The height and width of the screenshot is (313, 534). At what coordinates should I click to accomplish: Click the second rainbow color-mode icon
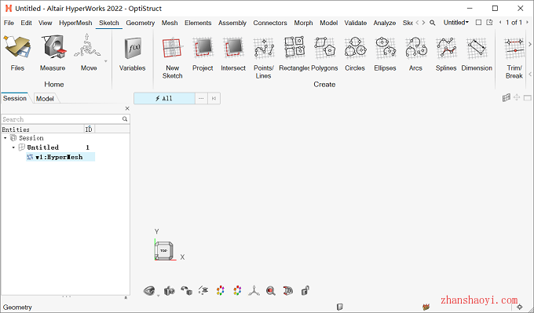pos(237,291)
